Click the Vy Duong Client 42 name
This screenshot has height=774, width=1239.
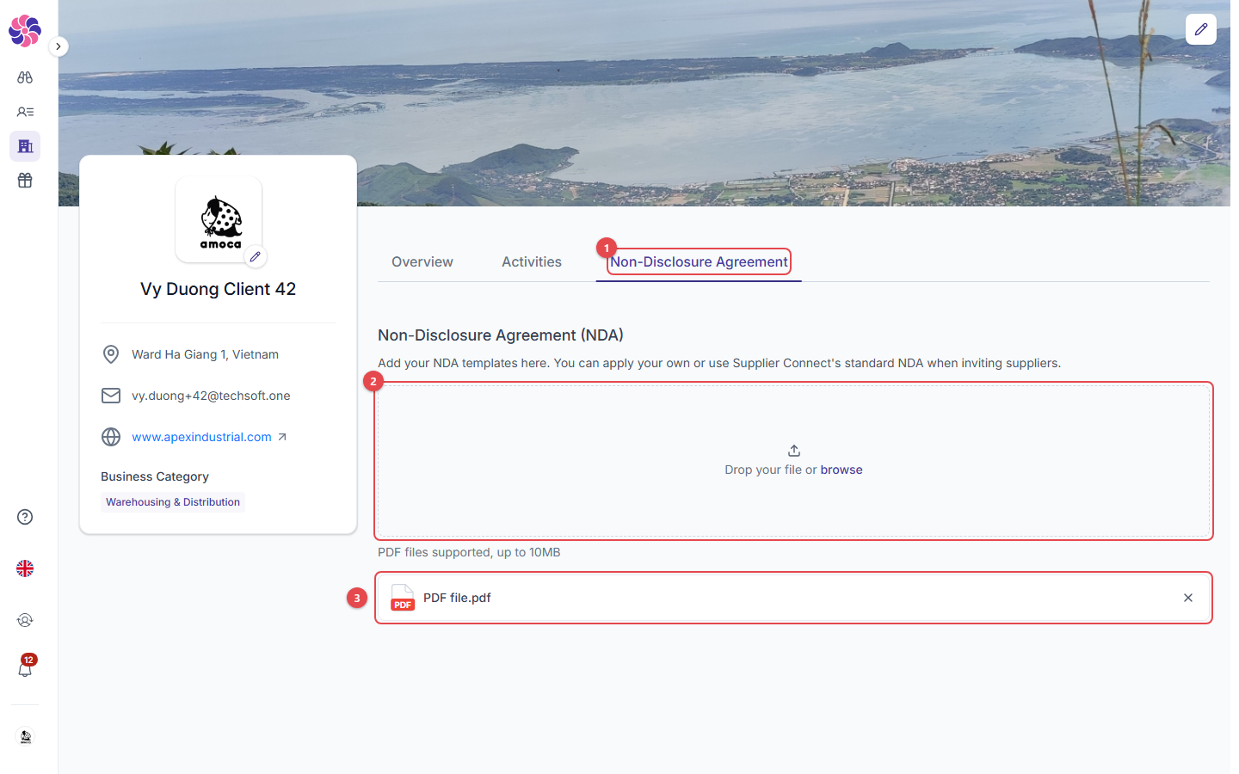click(x=219, y=289)
